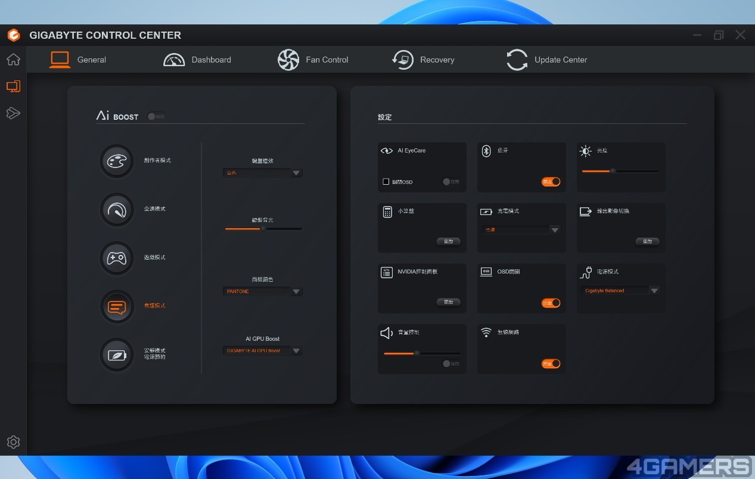Switch to the General tab

(78, 60)
